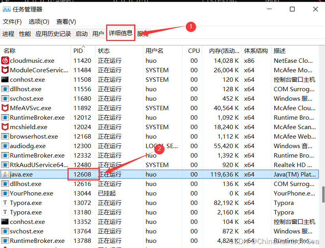
Task: Open the 文件(F) menu
Action: click(12, 22)
